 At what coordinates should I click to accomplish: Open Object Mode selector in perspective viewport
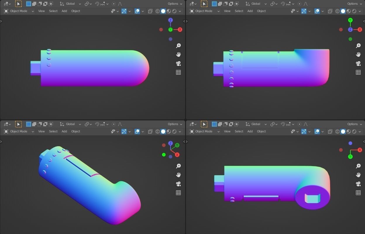19,131
